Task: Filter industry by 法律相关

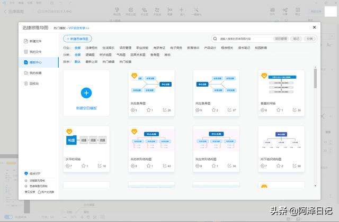Action: pyautogui.click(x=92, y=48)
